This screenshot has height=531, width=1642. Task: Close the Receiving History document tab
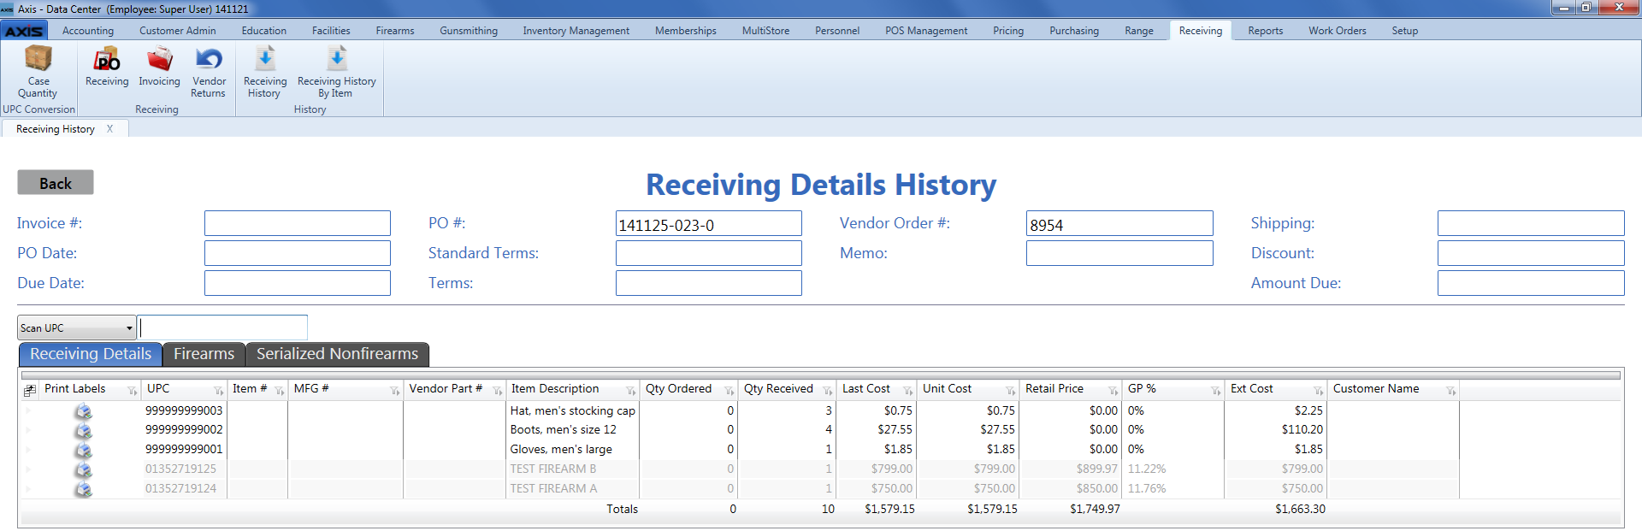pos(109,129)
